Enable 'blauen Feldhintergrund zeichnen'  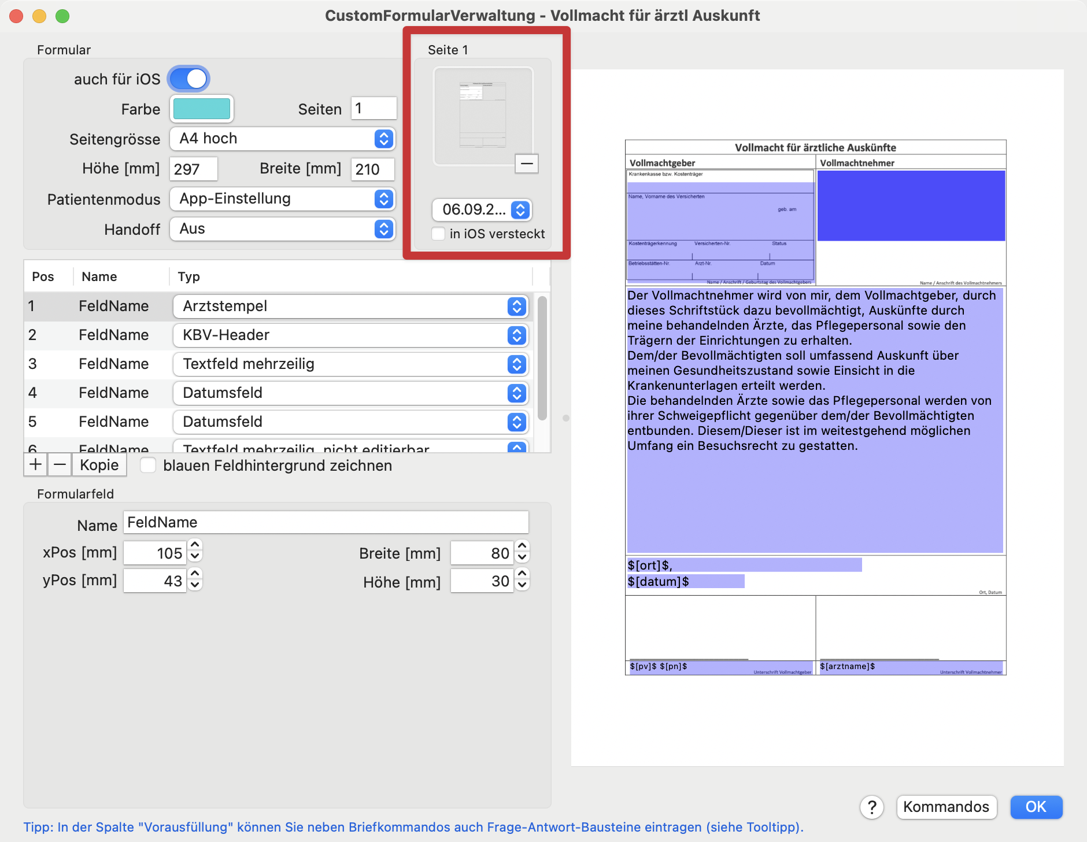[148, 465]
